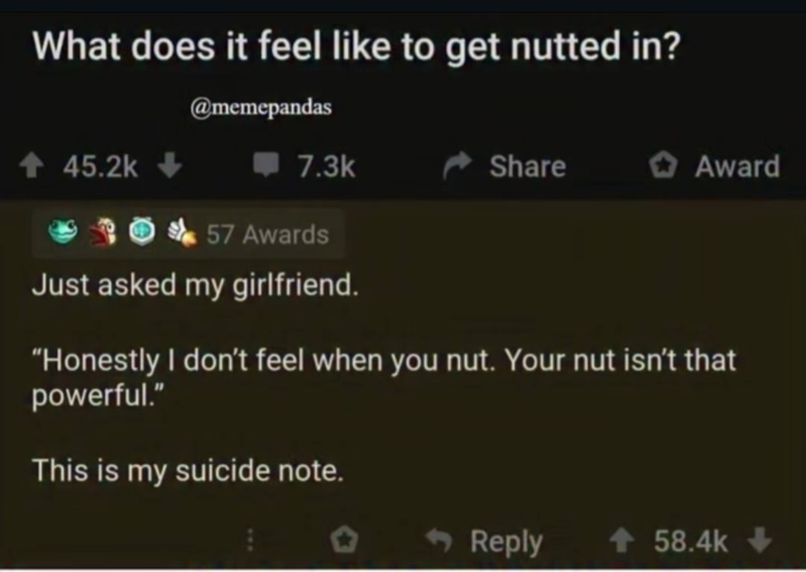Screen dimensions: 806x572
Task: Click the green frog award icon
Action: [62, 234]
